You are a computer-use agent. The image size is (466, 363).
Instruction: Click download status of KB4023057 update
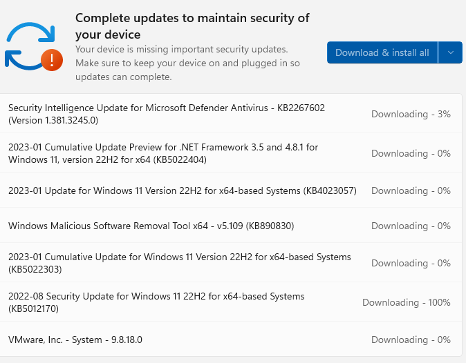[x=411, y=190]
